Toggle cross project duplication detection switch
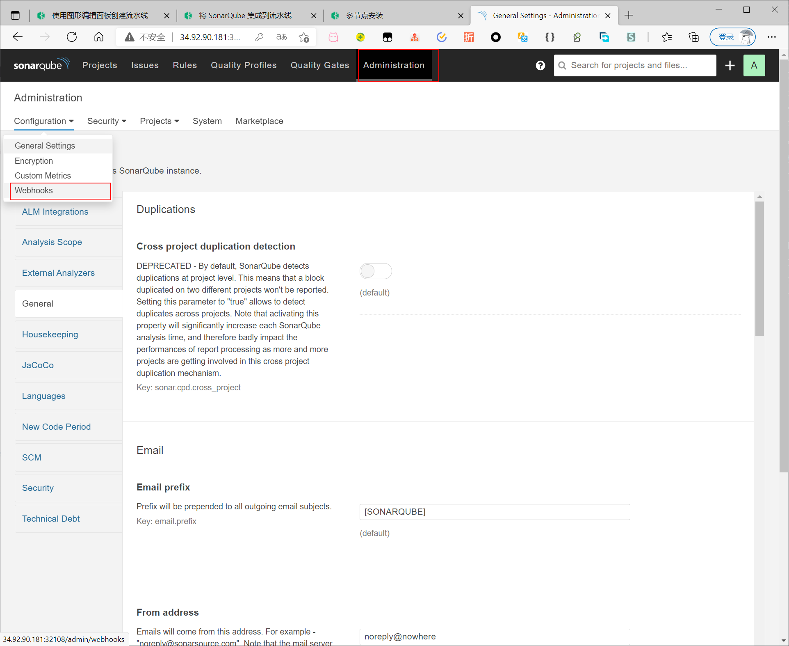Image resolution: width=789 pixels, height=646 pixels. coord(375,271)
